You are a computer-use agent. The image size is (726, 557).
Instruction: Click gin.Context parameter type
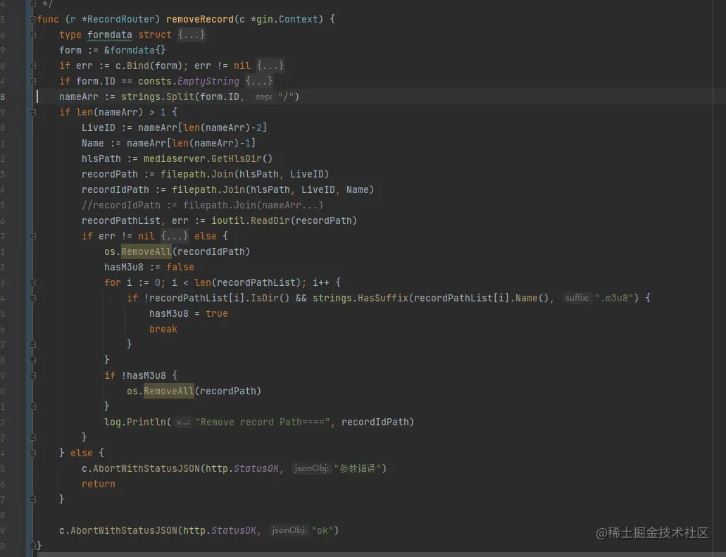pos(287,20)
